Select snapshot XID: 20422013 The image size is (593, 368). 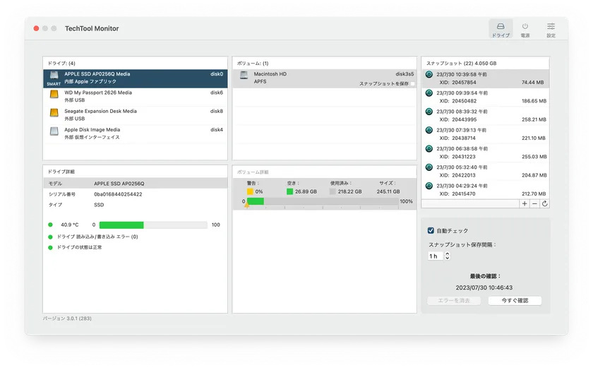(485, 172)
